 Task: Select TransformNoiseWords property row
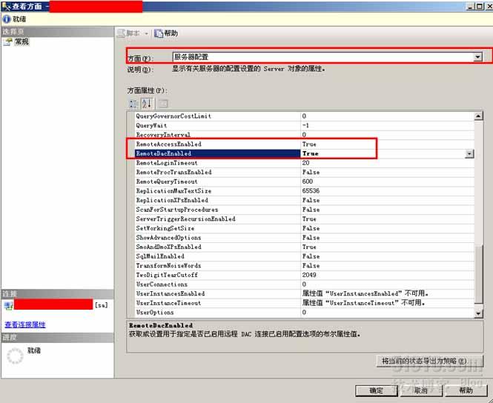tap(304, 266)
